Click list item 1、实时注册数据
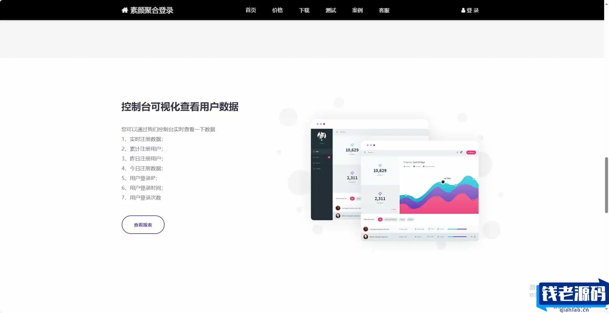 (x=142, y=139)
